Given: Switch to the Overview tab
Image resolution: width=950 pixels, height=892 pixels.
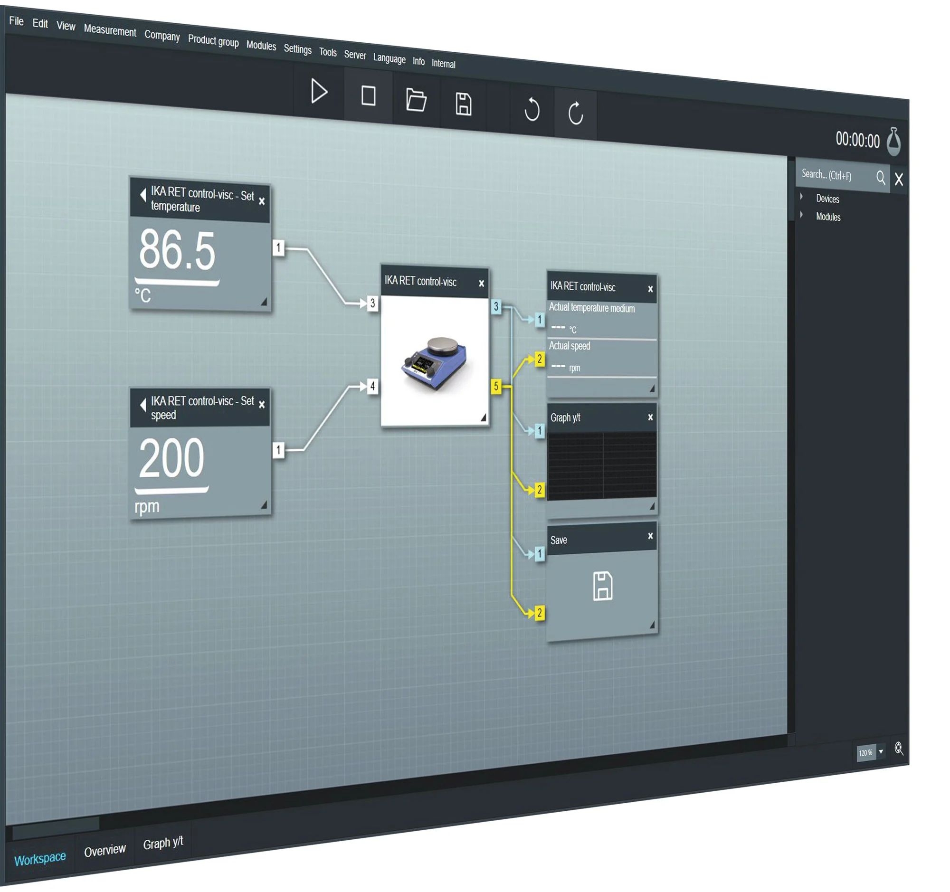Looking at the screenshot, I should (x=104, y=850).
